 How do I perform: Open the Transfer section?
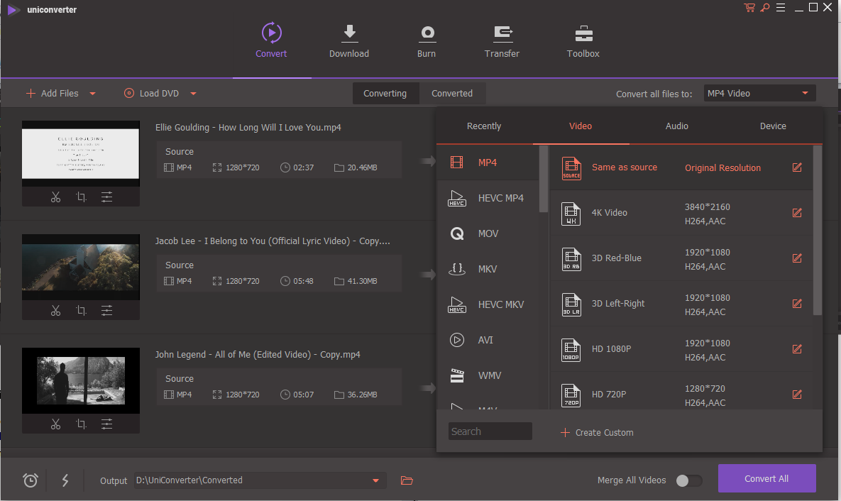(x=502, y=40)
